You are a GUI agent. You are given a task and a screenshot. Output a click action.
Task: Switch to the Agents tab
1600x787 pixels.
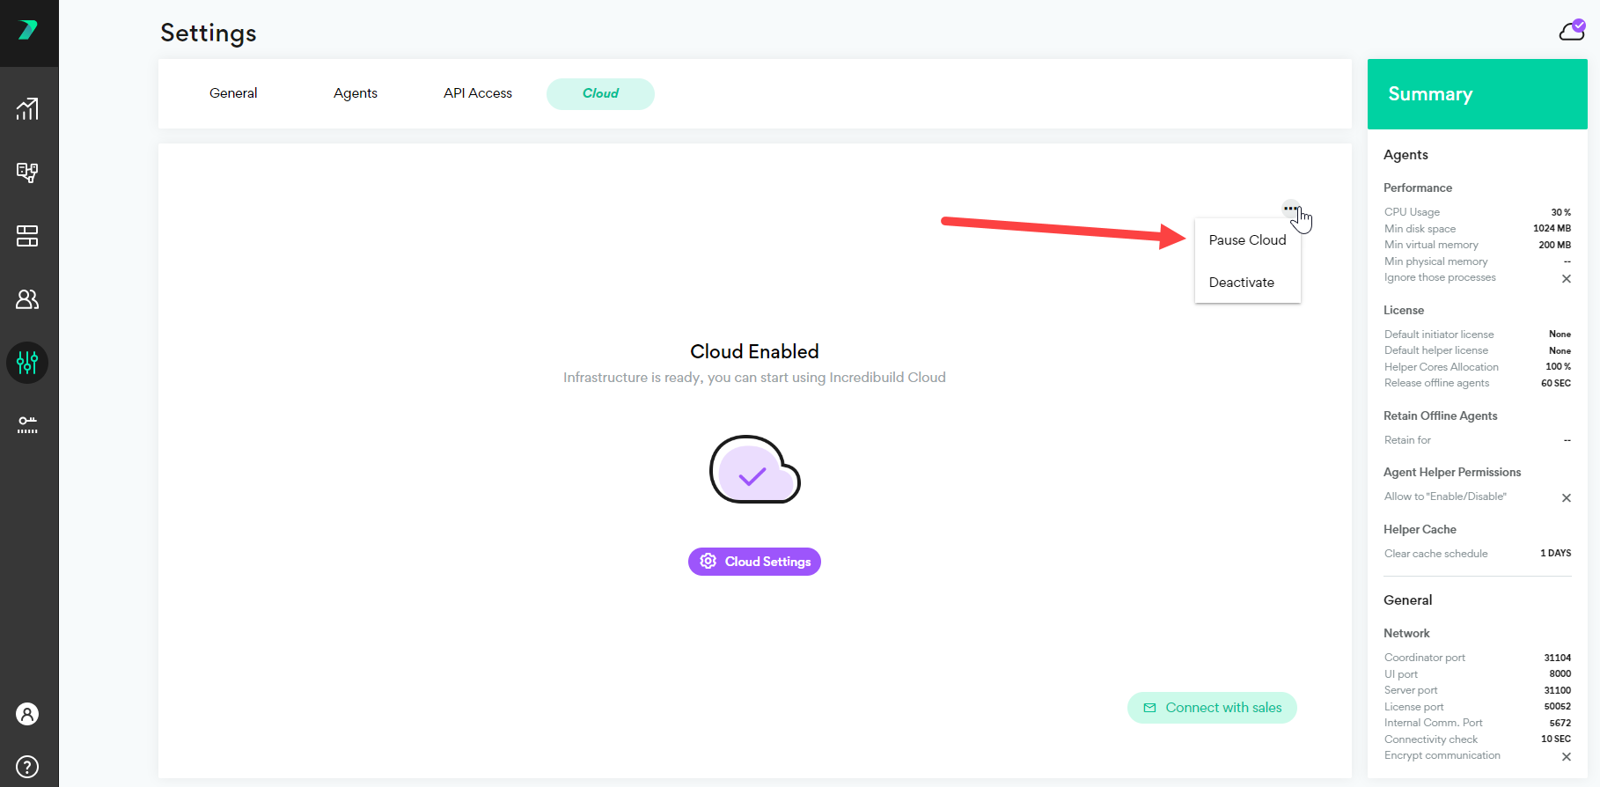point(356,93)
